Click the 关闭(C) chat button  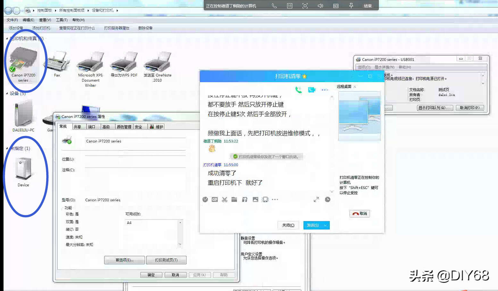pyautogui.click(x=288, y=225)
